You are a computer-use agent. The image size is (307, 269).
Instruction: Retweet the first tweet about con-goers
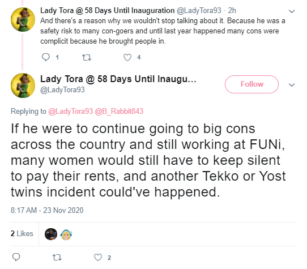(x=86, y=57)
